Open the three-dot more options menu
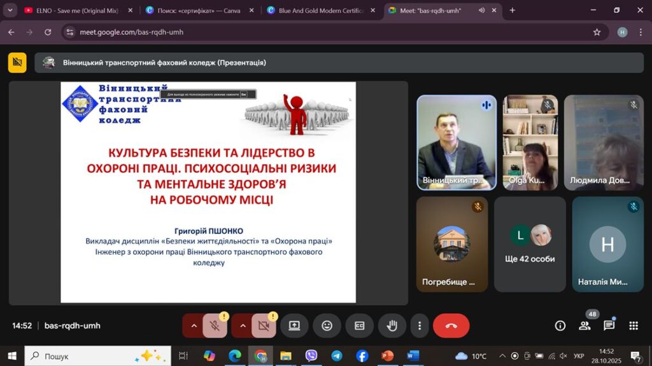Screen dimensions: 652x366 (x=419, y=326)
